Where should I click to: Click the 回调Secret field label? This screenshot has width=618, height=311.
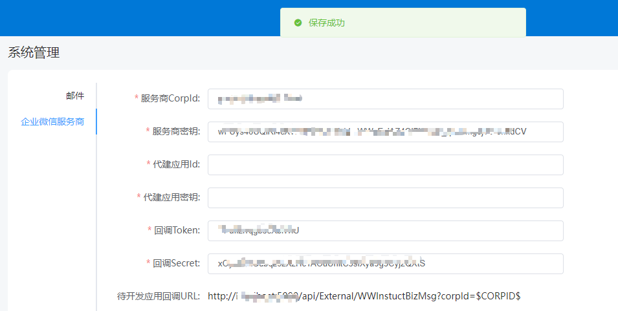tap(176, 263)
